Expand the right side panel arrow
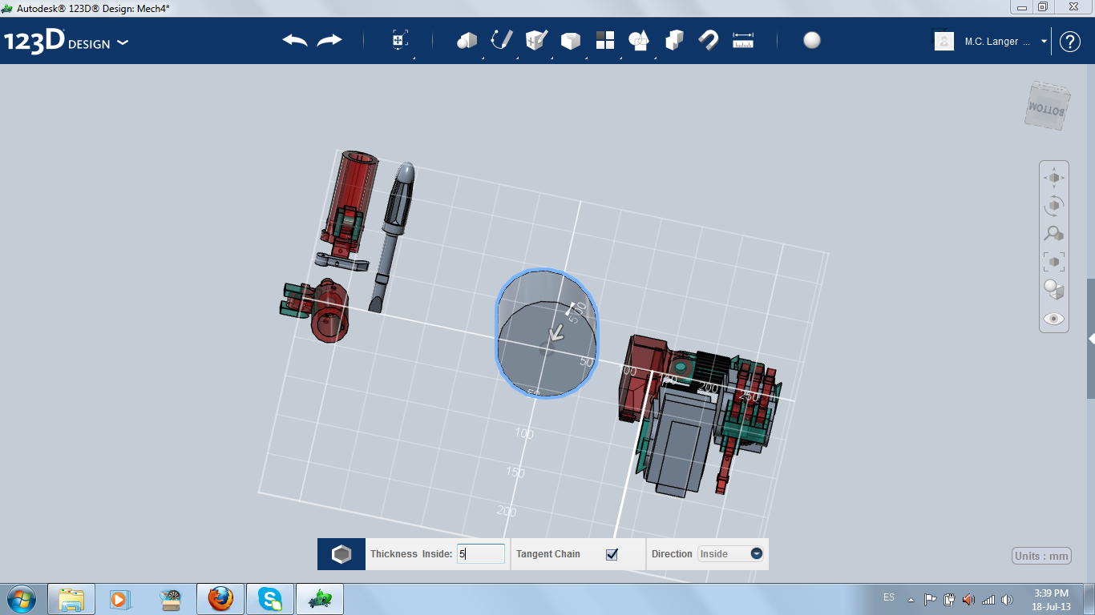Image resolution: width=1095 pixels, height=615 pixels. click(x=1091, y=340)
